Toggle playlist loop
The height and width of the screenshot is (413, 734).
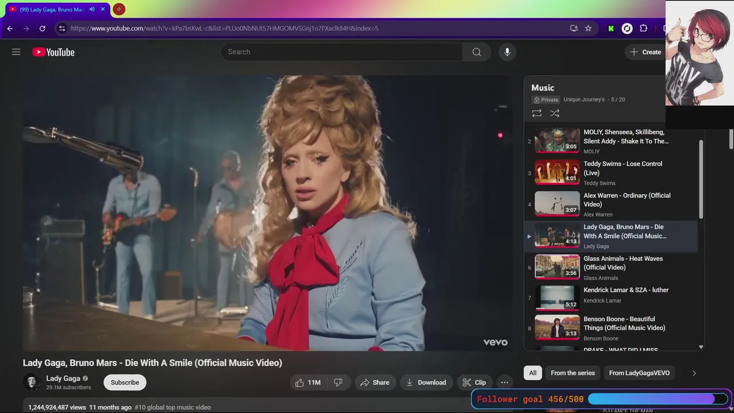tap(537, 114)
